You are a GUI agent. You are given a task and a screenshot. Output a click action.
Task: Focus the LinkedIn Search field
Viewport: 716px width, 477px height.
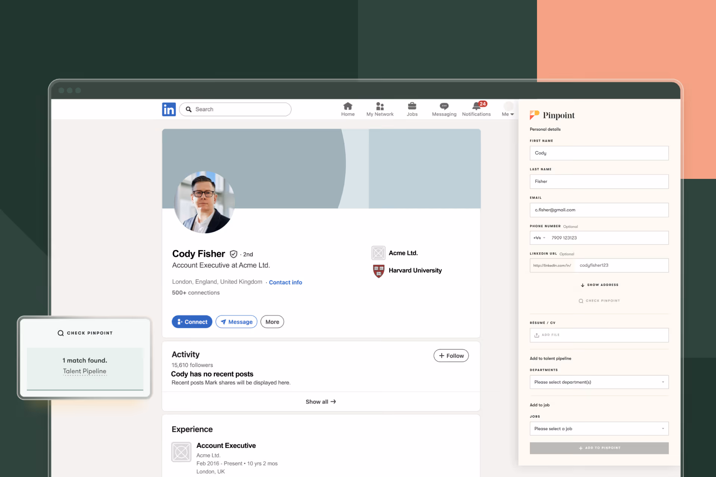point(235,109)
